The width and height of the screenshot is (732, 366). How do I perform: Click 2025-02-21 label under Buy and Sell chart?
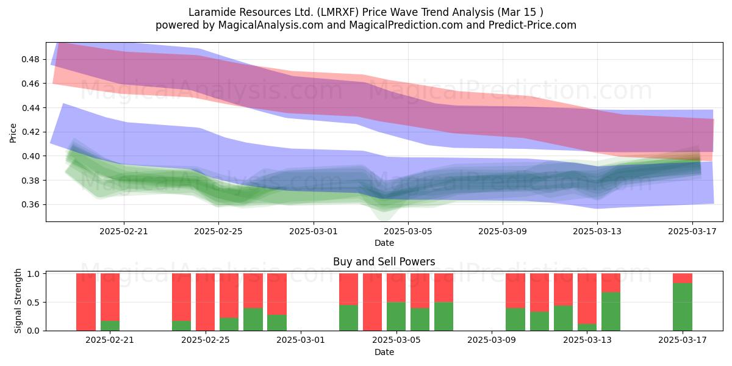(x=110, y=341)
